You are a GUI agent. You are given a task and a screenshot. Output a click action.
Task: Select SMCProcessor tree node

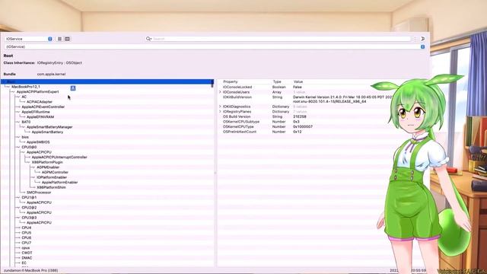pos(39,193)
